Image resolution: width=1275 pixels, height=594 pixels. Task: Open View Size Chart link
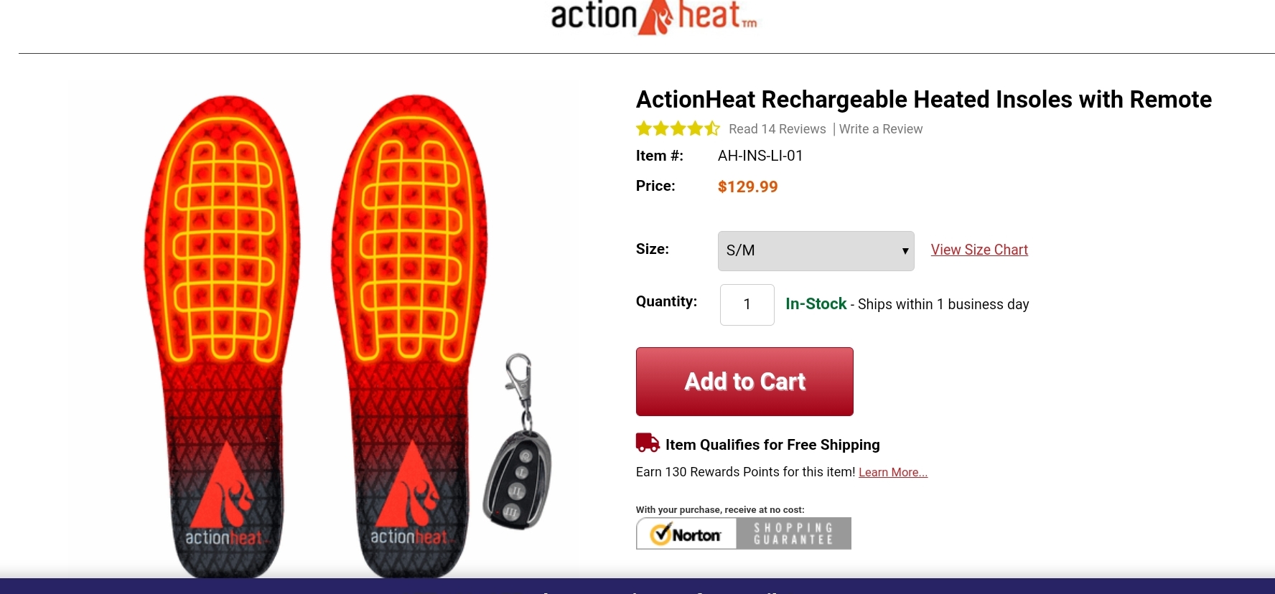pos(979,250)
